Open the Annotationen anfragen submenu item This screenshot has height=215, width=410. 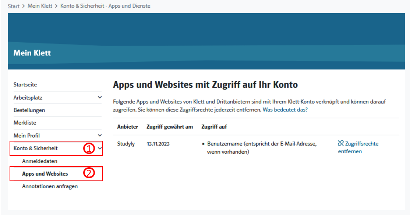click(50, 186)
